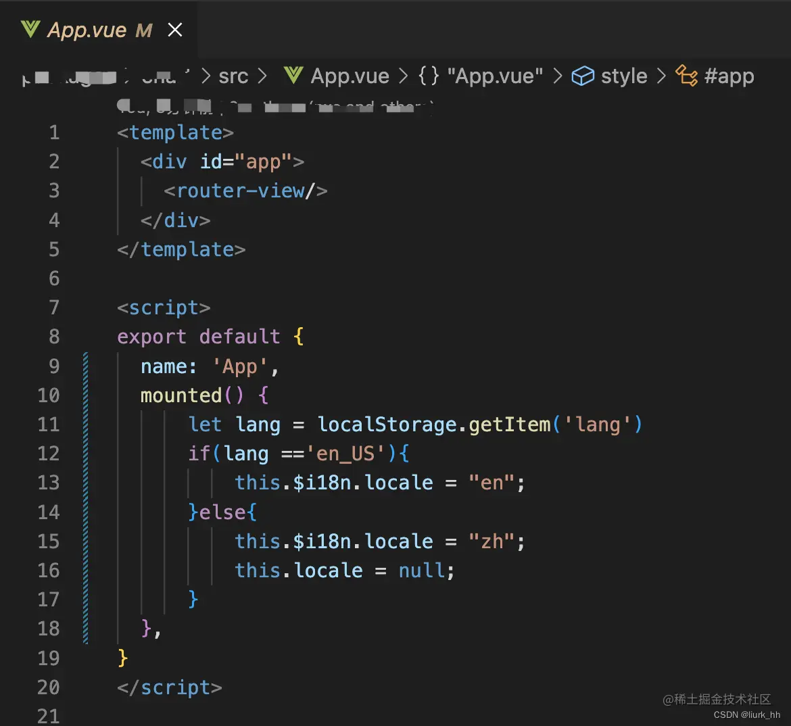
Task: Click closing brace on line 19
Action: (122, 658)
